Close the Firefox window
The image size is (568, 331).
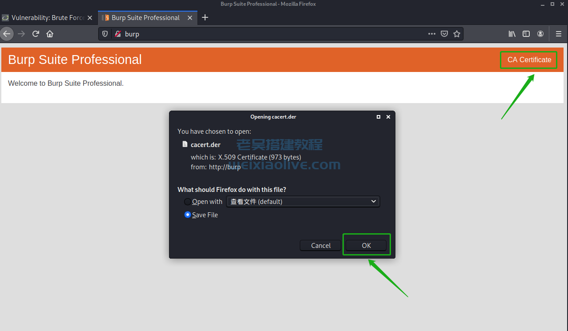pyautogui.click(x=561, y=4)
